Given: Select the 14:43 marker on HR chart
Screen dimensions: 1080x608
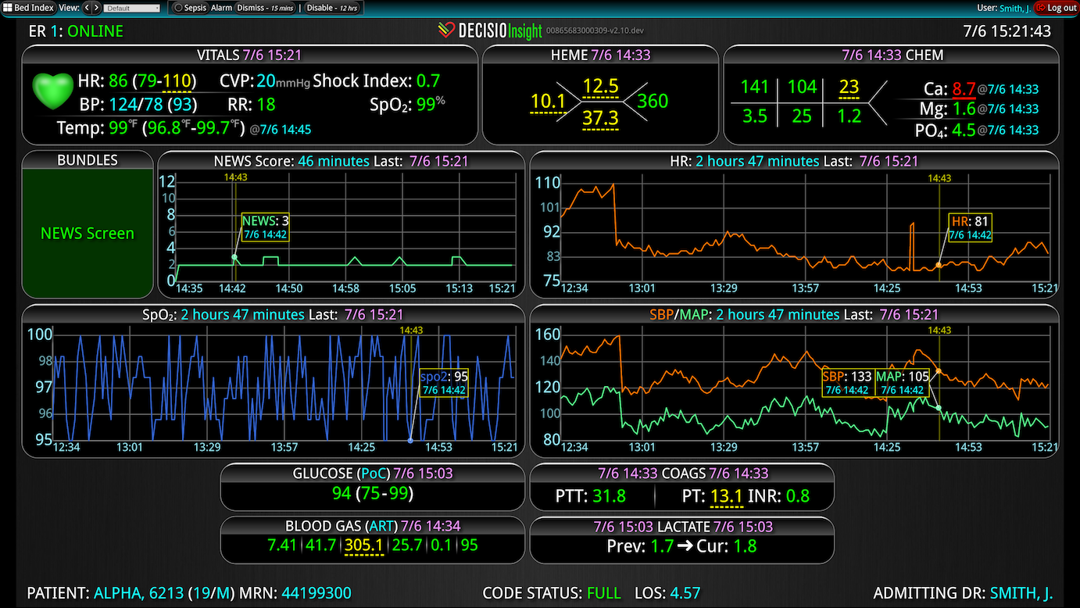Looking at the screenshot, I should pos(939,177).
